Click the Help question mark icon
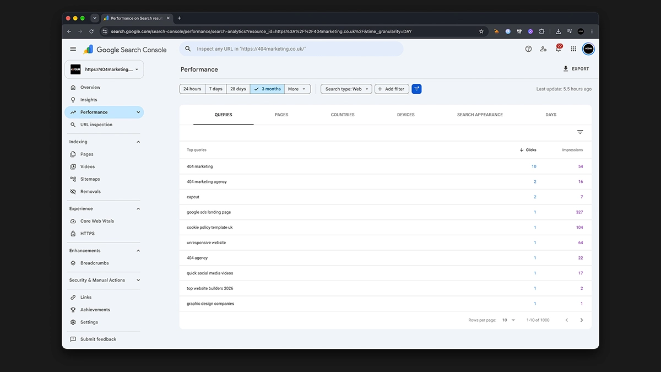The width and height of the screenshot is (661, 372). pyautogui.click(x=529, y=49)
